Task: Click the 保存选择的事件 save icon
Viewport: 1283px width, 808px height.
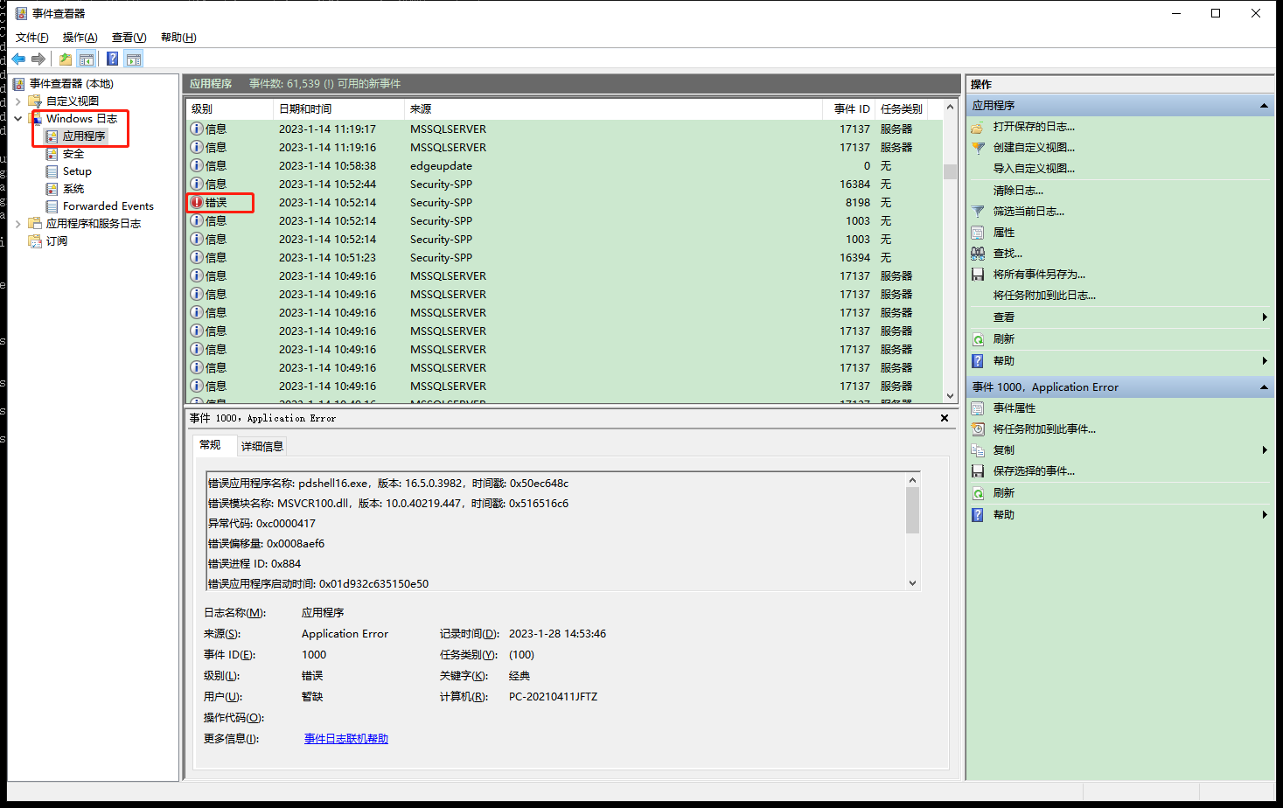Action: click(978, 471)
